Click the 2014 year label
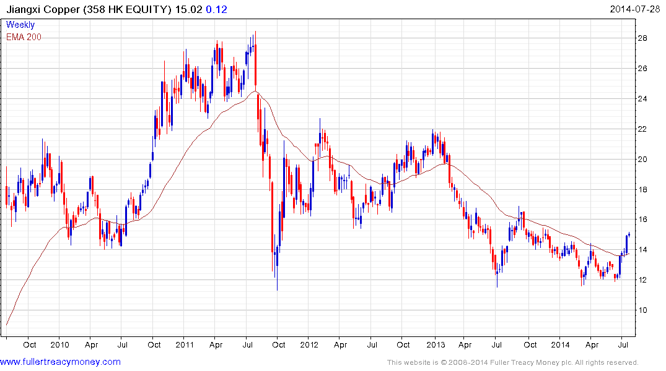This screenshot has height=371, width=666. coord(560,344)
